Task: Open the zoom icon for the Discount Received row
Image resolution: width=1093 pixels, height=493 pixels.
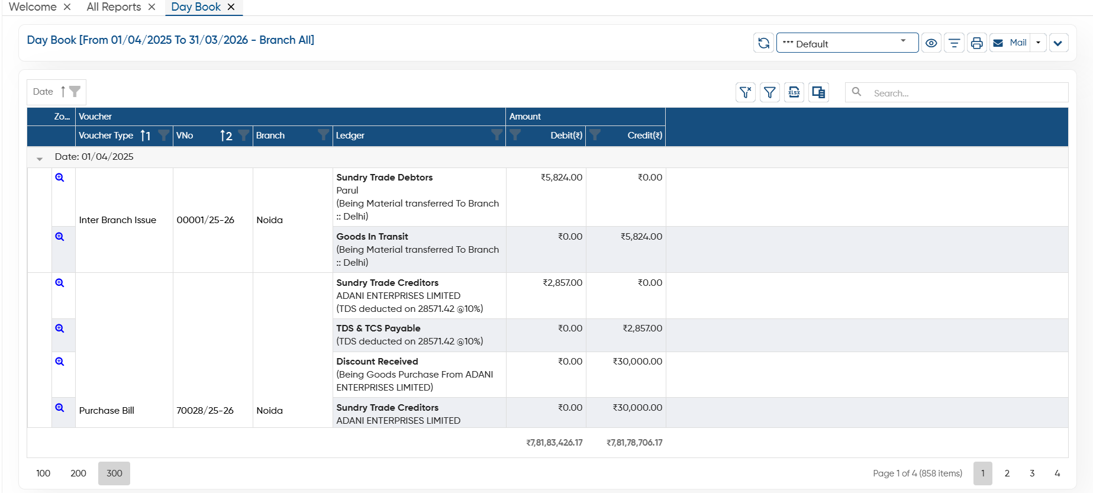Action: coord(60,362)
